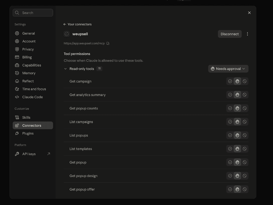
Task: Require approval for Get analytics summary
Action: click(x=237, y=95)
